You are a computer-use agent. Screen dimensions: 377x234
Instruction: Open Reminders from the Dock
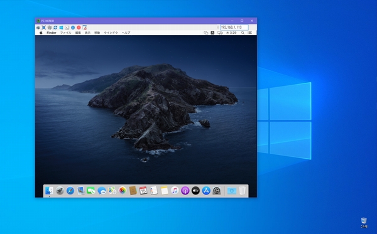(x=154, y=191)
